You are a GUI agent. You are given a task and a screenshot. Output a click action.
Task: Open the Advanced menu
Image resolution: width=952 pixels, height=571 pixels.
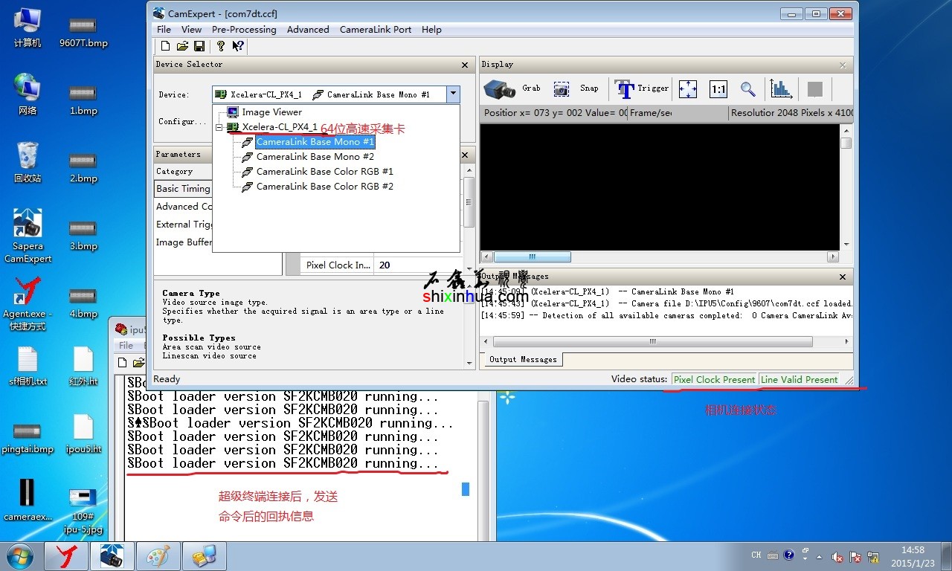pos(308,30)
